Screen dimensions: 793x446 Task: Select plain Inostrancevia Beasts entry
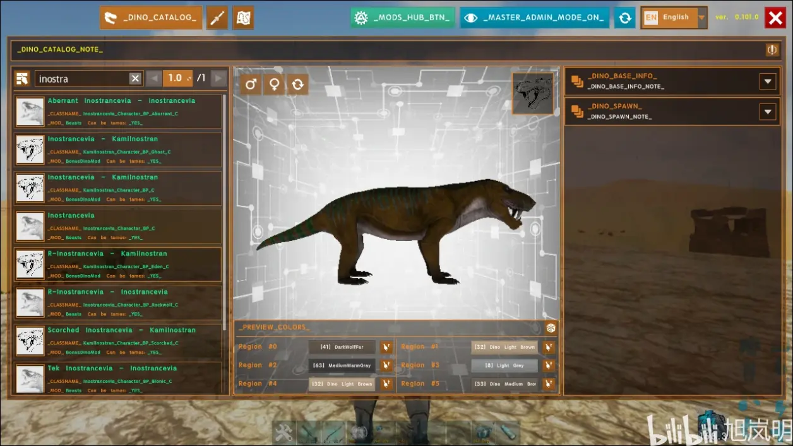click(x=118, y=226)
